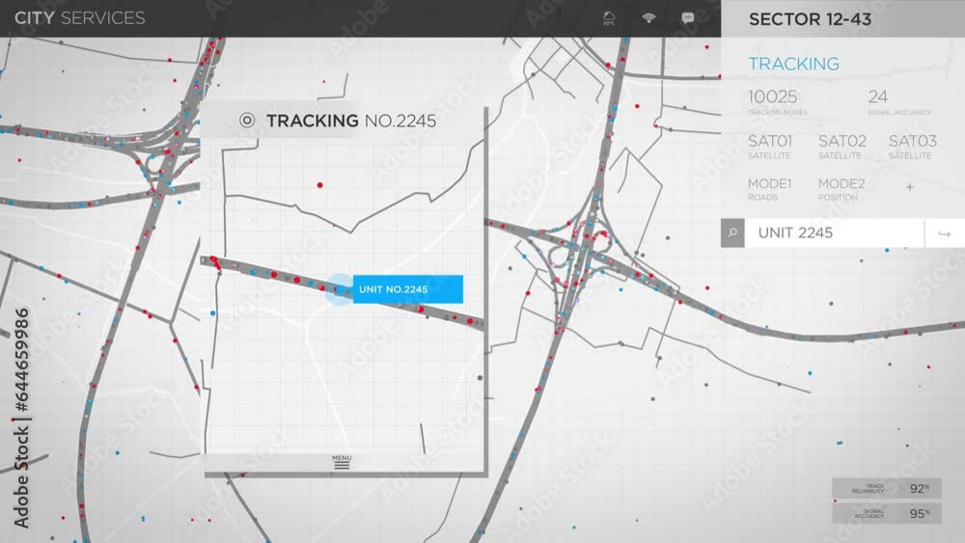This screenshot has height=543, width=965.
Task: Click the 24 signal accuracy value
Action: pyautogui.click(x=877, y=96)
